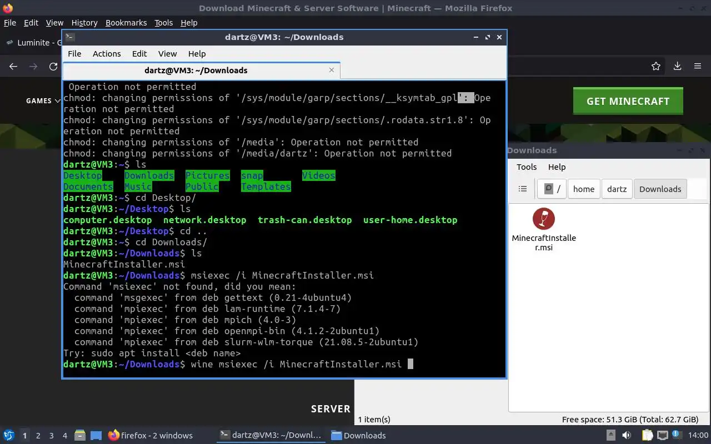Open the MinecraftInstaller.msi file icon
The width and height of the screenshot is (711, 444).
point(543,230)
